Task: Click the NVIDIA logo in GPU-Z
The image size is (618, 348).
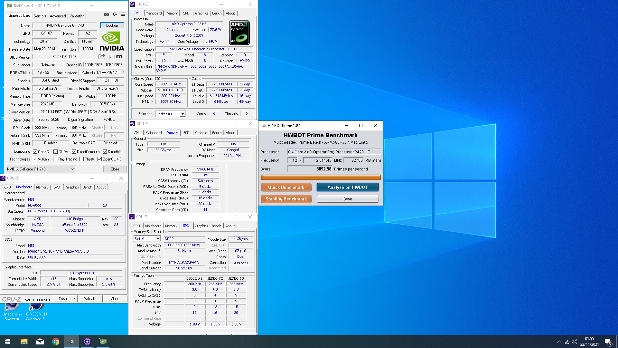Action: tap(112, 41)
